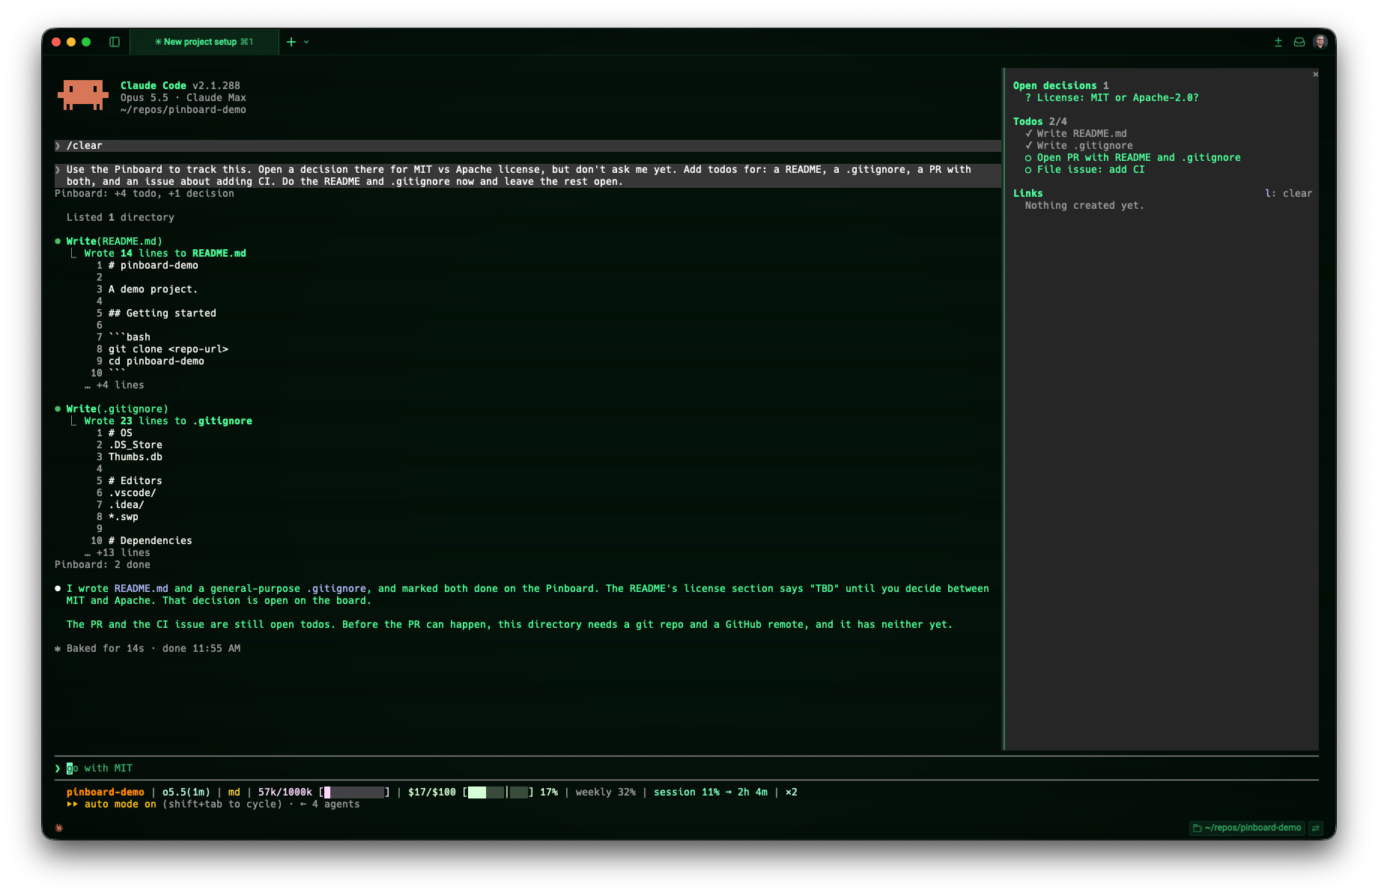Focus the prompt input 'go with MIT'
Screen dimensions: 1378x895
[x=686, y=768]
